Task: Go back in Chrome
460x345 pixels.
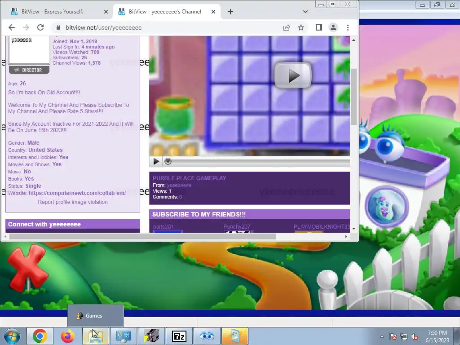Action: (x=11, y=27)
